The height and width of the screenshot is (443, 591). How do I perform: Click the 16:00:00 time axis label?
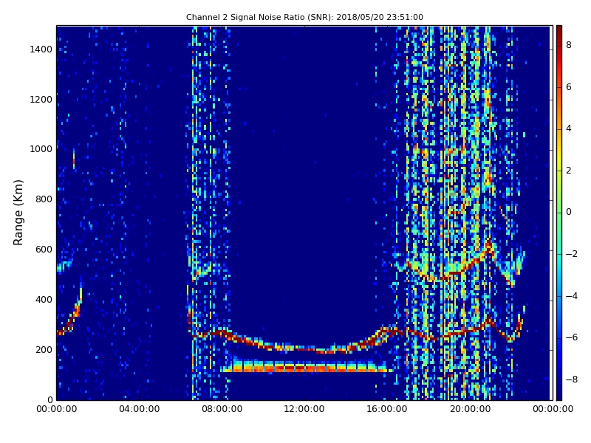[387, 409]
